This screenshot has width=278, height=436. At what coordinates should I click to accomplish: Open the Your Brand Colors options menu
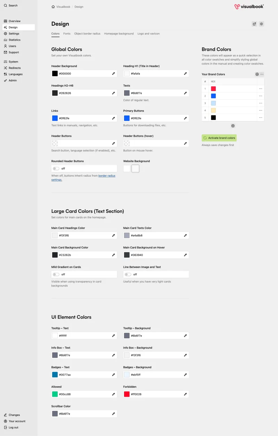pos(261,74)
